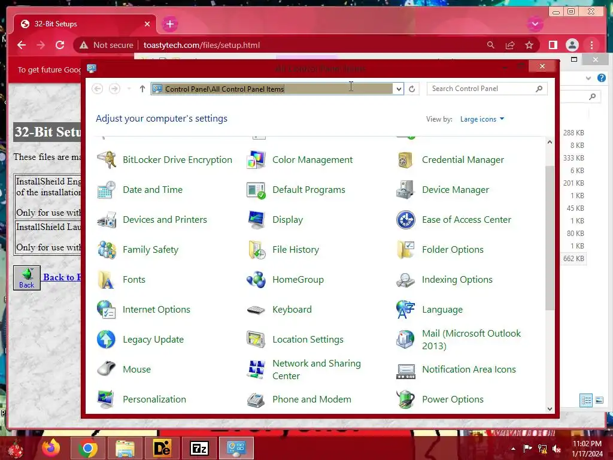Viewport: 613px width, 460px height.
Task: Click scroll down arrow in Control Panel
Action: click(550, 408)
